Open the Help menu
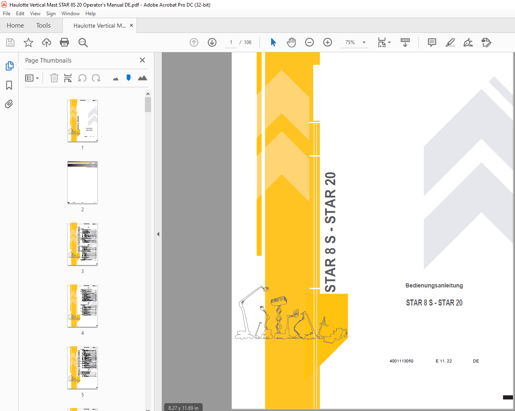Viewport: 515px width, 411px height. [90, 14]
